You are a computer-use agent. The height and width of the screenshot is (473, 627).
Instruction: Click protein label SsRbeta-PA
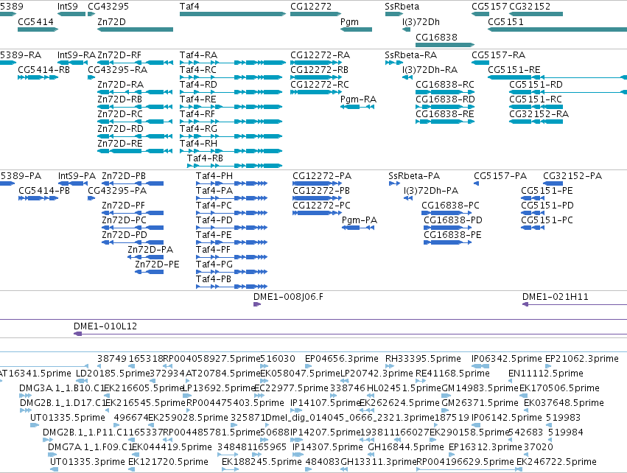[414, 176]
